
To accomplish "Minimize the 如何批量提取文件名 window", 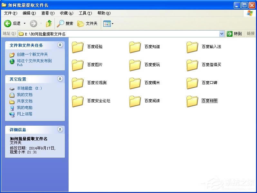I will [x=237, y=5].
